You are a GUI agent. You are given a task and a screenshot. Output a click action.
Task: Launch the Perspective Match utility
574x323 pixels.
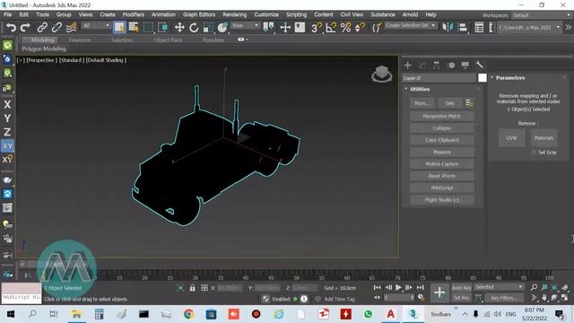(x=442, y=116)
